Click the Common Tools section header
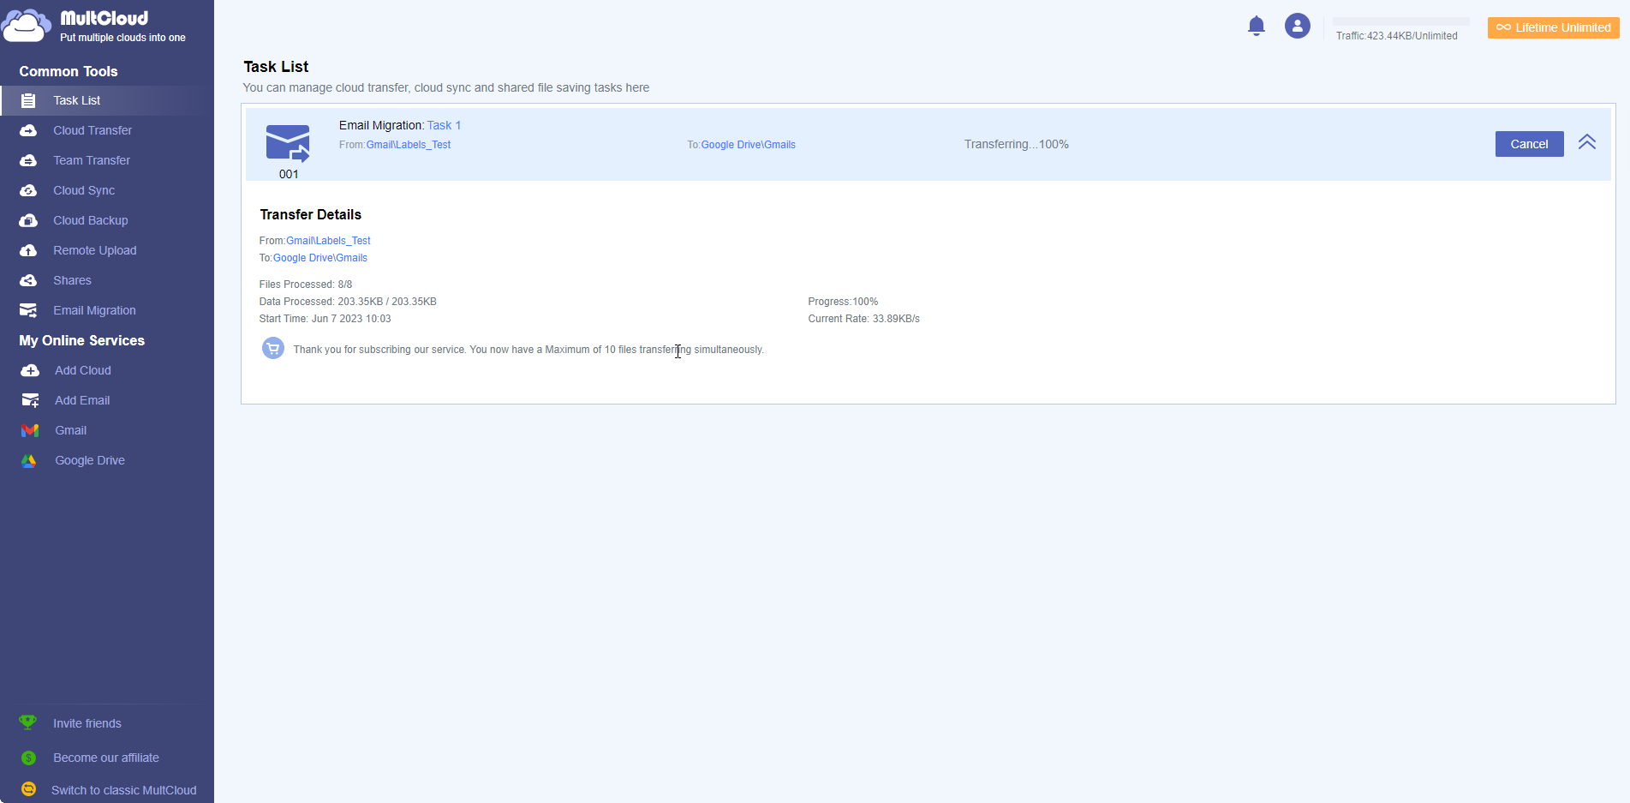Viewport: 1630px width, 803px height. [69, 71]
